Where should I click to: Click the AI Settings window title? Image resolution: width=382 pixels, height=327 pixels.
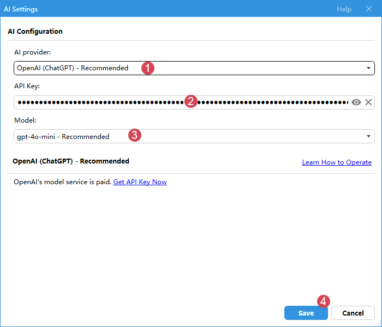[x=21, y=9]
